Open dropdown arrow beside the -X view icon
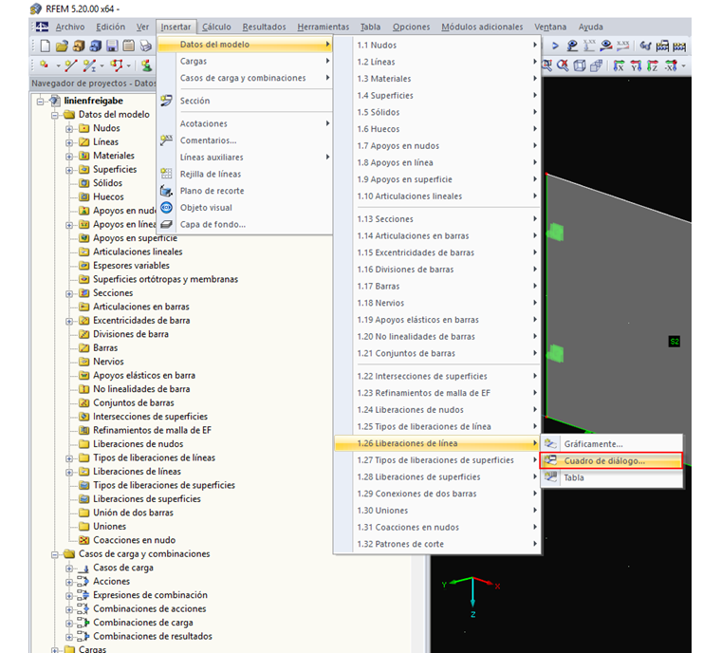 tap(684, 65)
